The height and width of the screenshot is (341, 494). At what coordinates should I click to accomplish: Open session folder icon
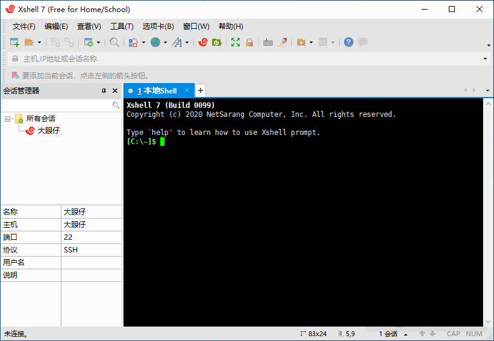30,42
